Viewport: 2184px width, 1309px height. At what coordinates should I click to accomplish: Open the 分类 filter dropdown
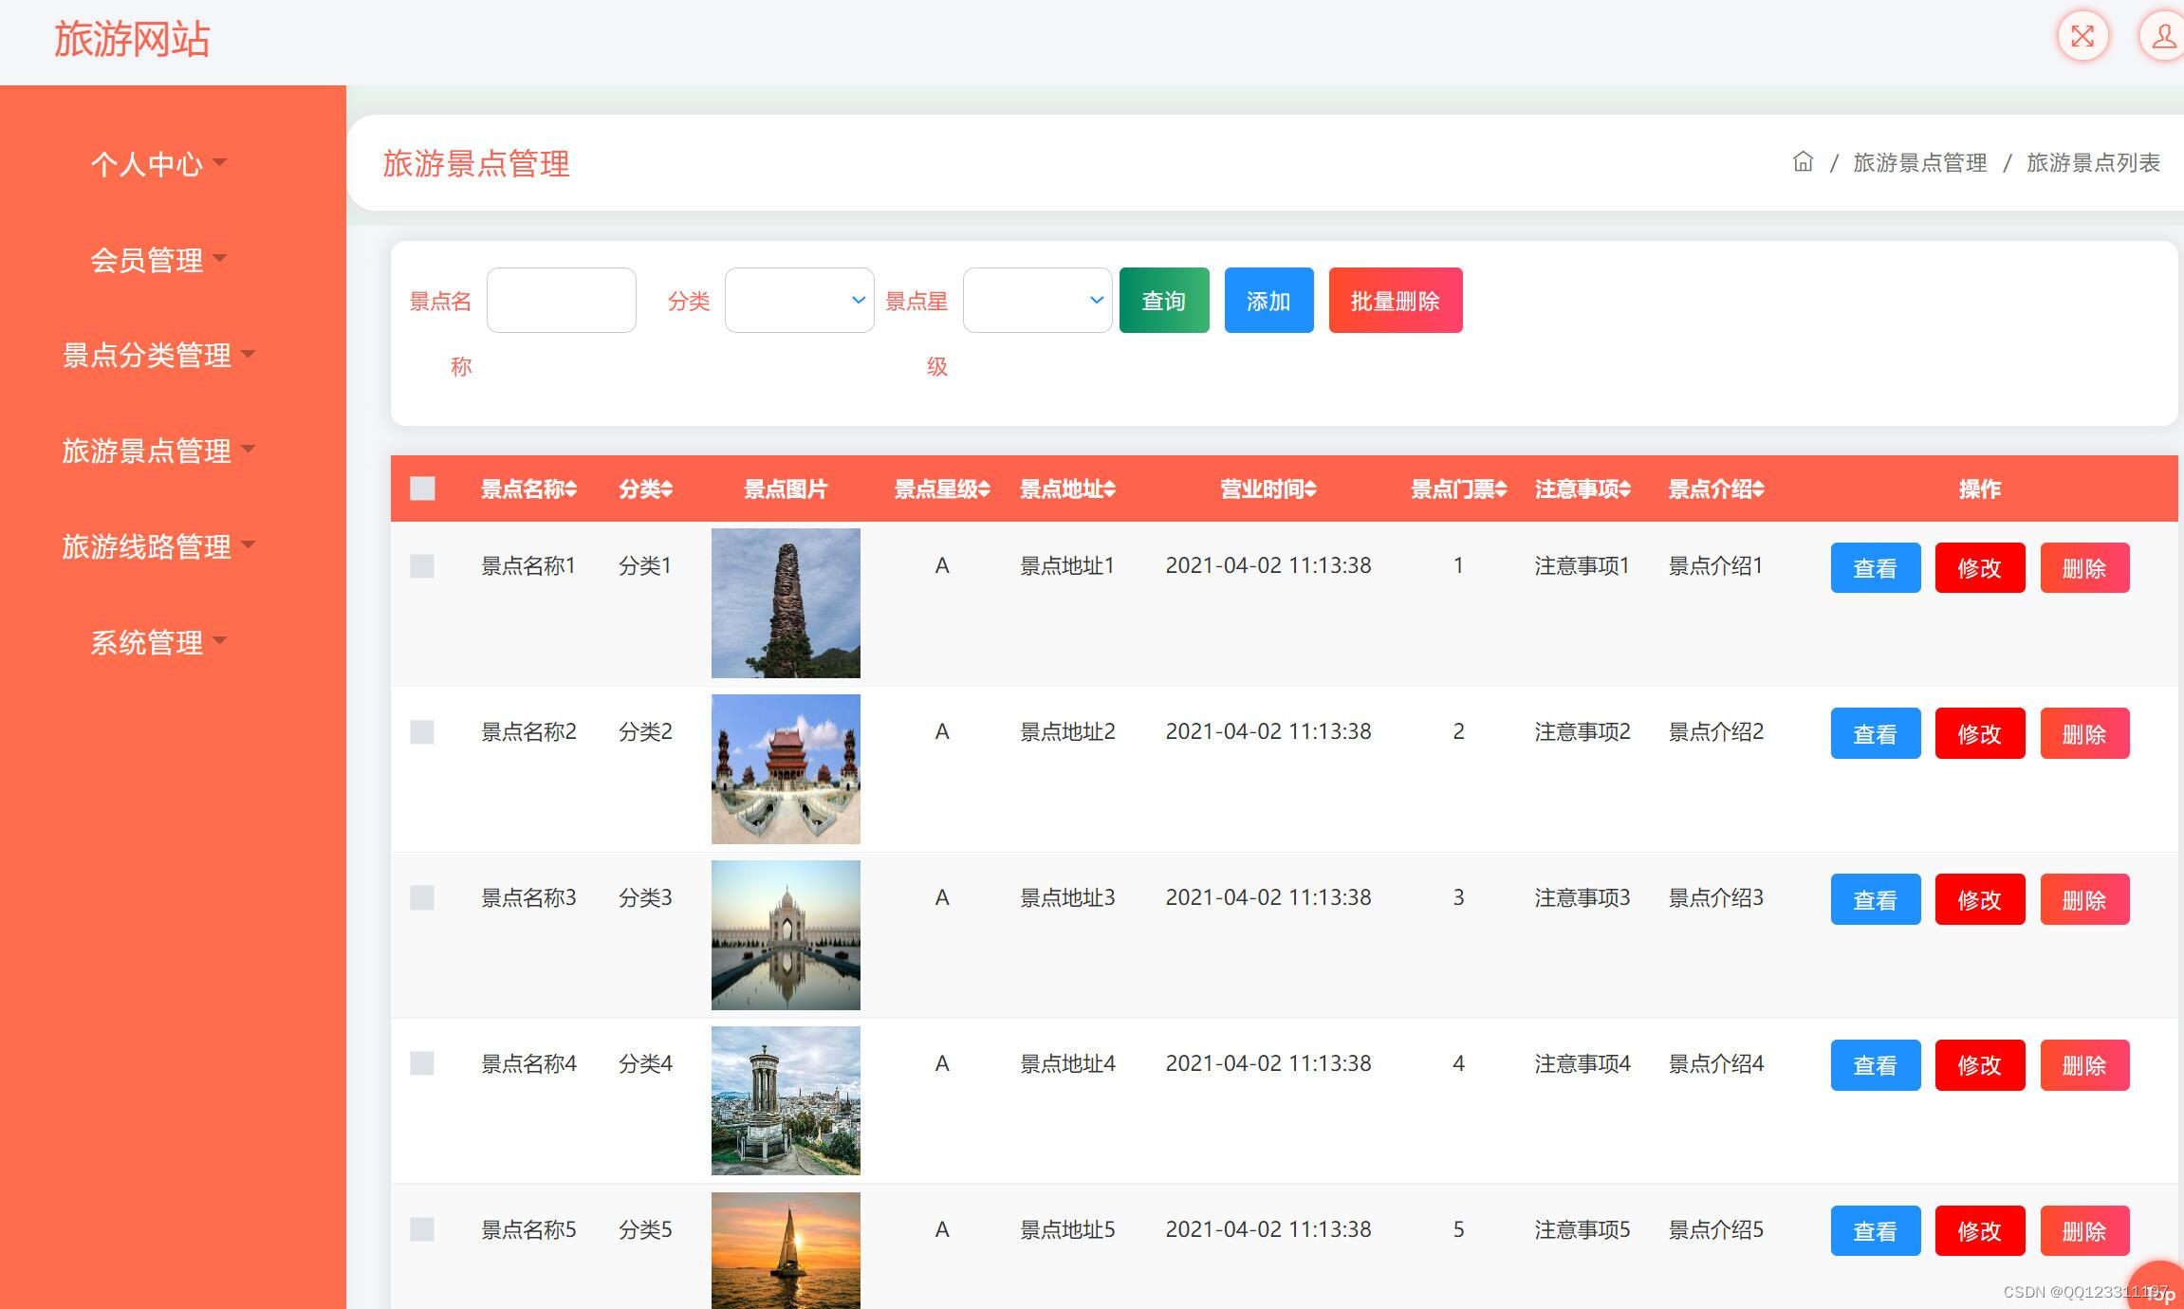tap(799, 300)
